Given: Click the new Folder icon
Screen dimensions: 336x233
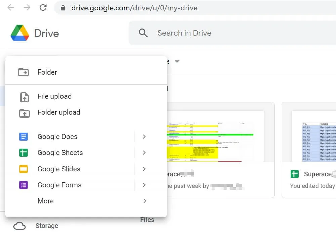Looking at the screenshot, I should (24, 72).
